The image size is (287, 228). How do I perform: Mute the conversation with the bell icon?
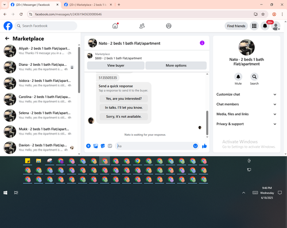(x=238, y=77)
